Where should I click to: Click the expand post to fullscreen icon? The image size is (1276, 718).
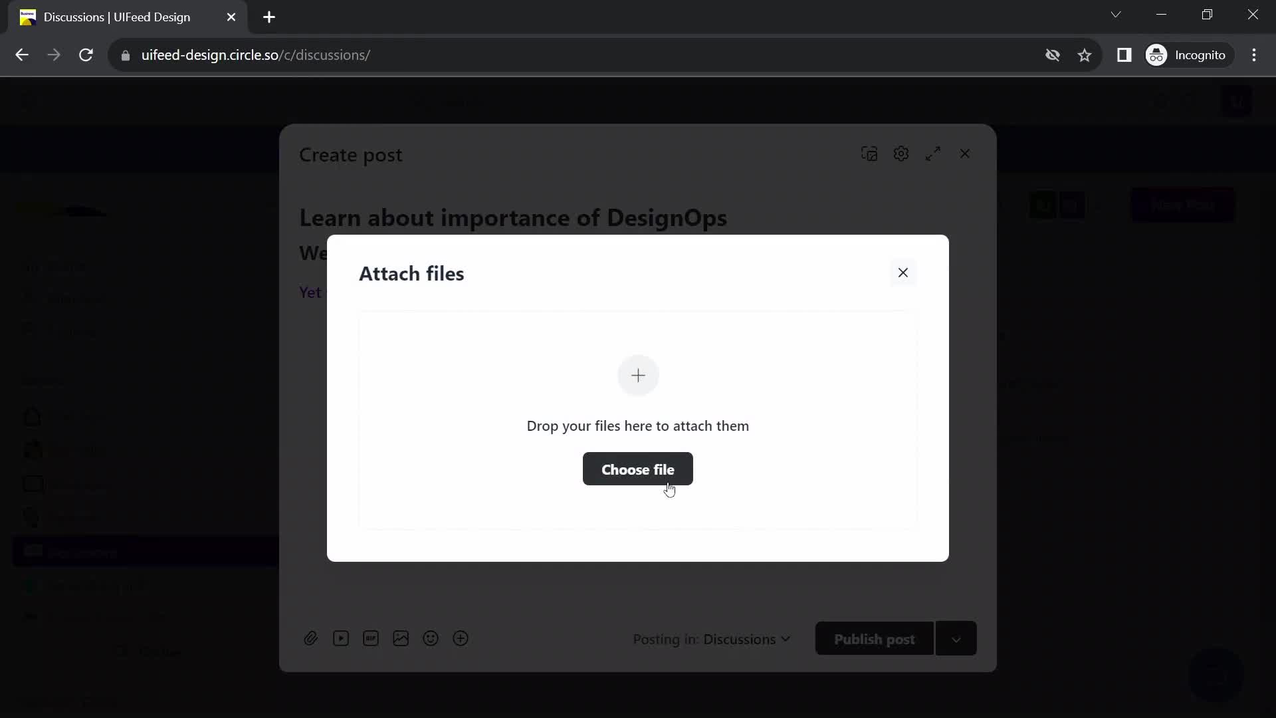click(x=933, y=154)
